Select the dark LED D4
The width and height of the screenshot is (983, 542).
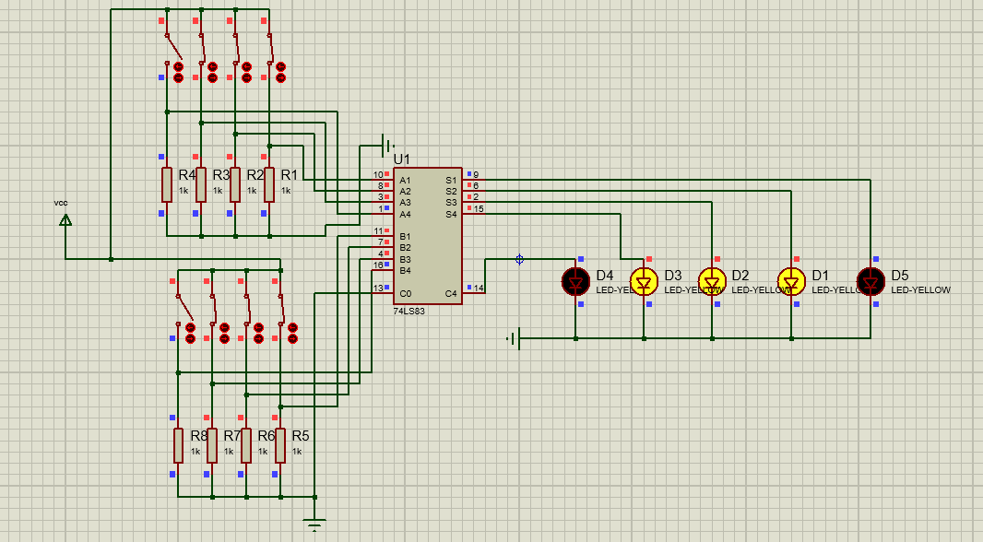(x=574, y=281)
